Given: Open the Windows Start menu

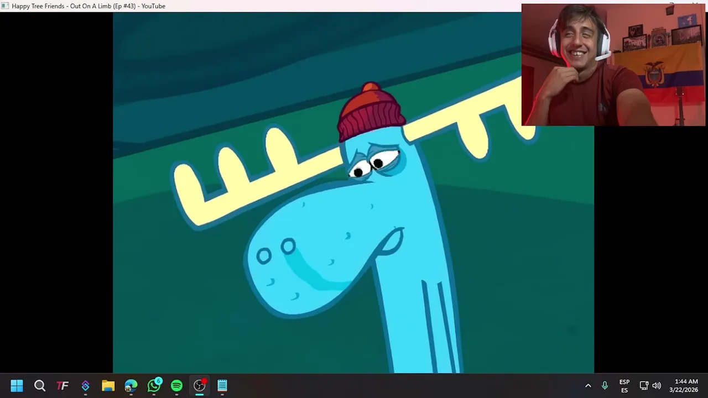Looking at the screenshot, I should (x=17, y=385).
